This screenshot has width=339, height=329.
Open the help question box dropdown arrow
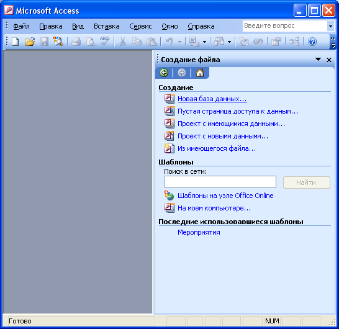[x=330, y=26]
